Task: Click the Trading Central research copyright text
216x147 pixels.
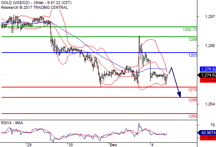Action: click(34, 7)
